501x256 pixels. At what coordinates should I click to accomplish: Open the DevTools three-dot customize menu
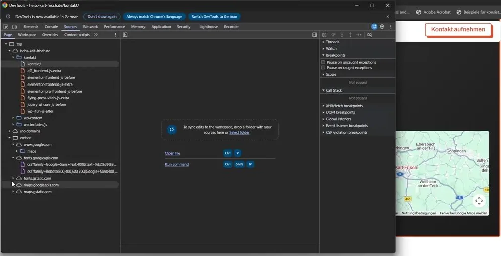point(391,27)
